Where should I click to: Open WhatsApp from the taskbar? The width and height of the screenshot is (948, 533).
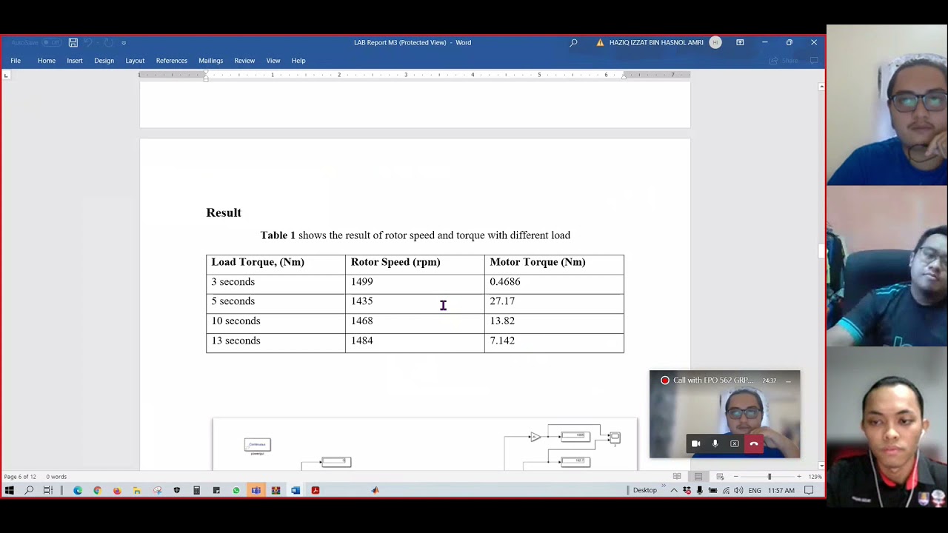pos(236,490)
